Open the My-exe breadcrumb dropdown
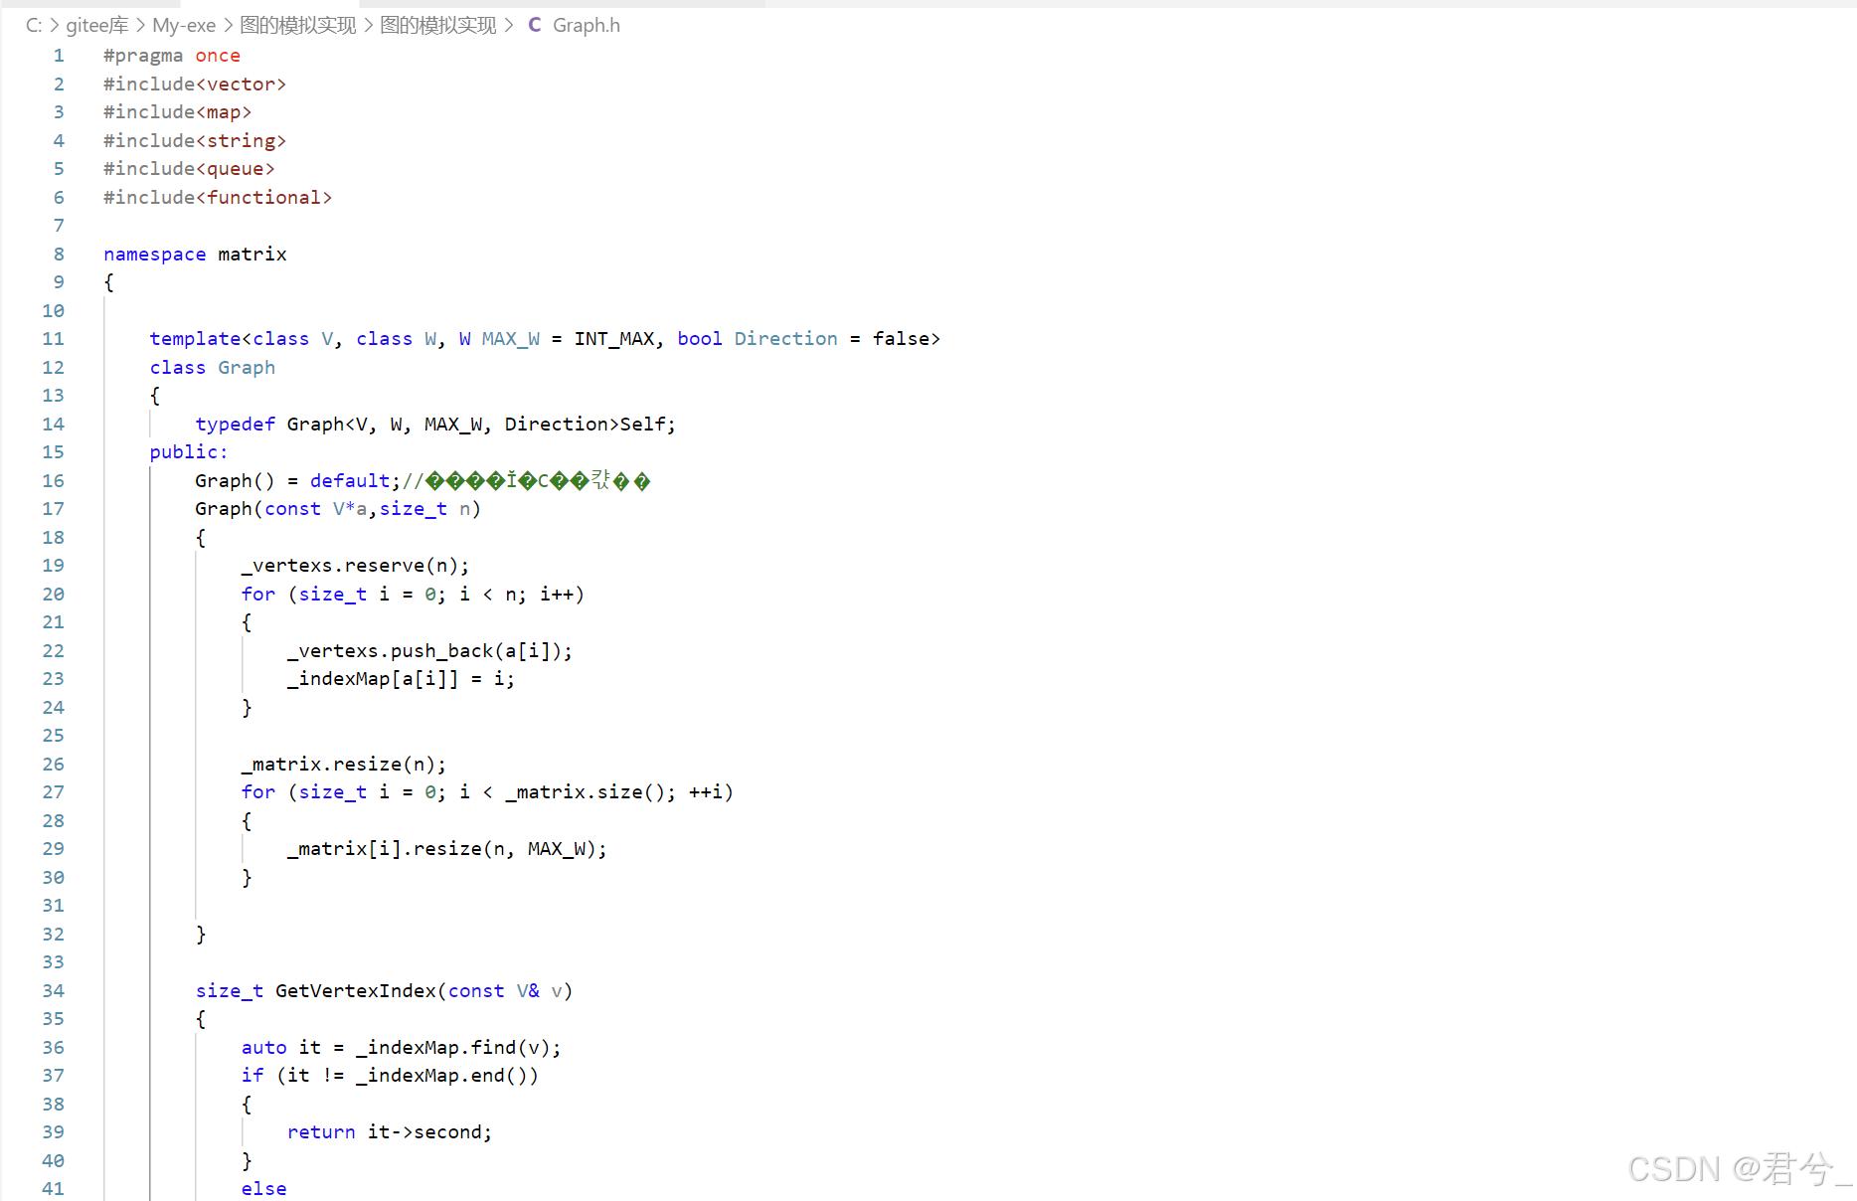The height and width of the screenshot is (1201, 1857). (x=183, y=25)
